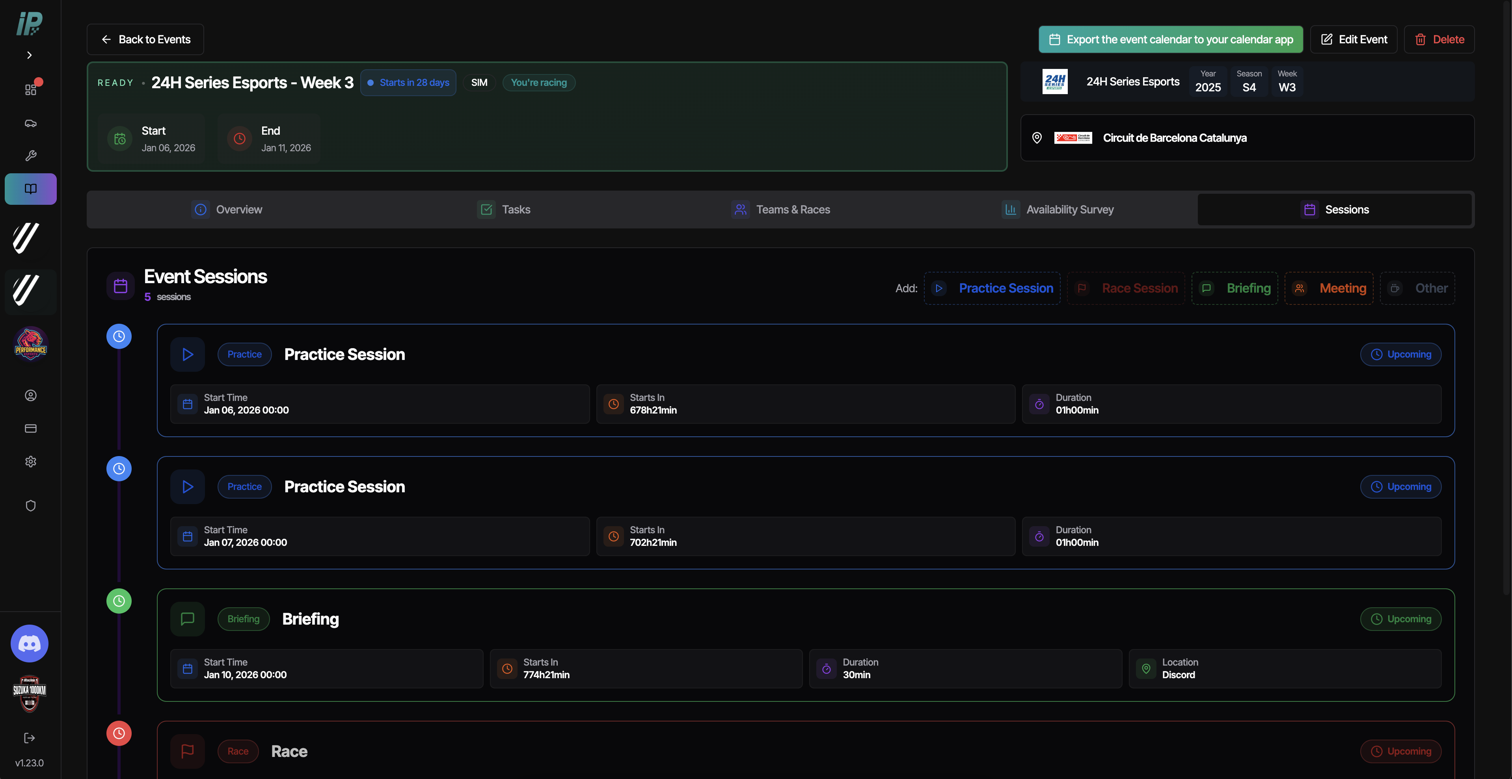1512x779 pixels.
Task: Click the Edit Event button
Action: coord(1354,39)
